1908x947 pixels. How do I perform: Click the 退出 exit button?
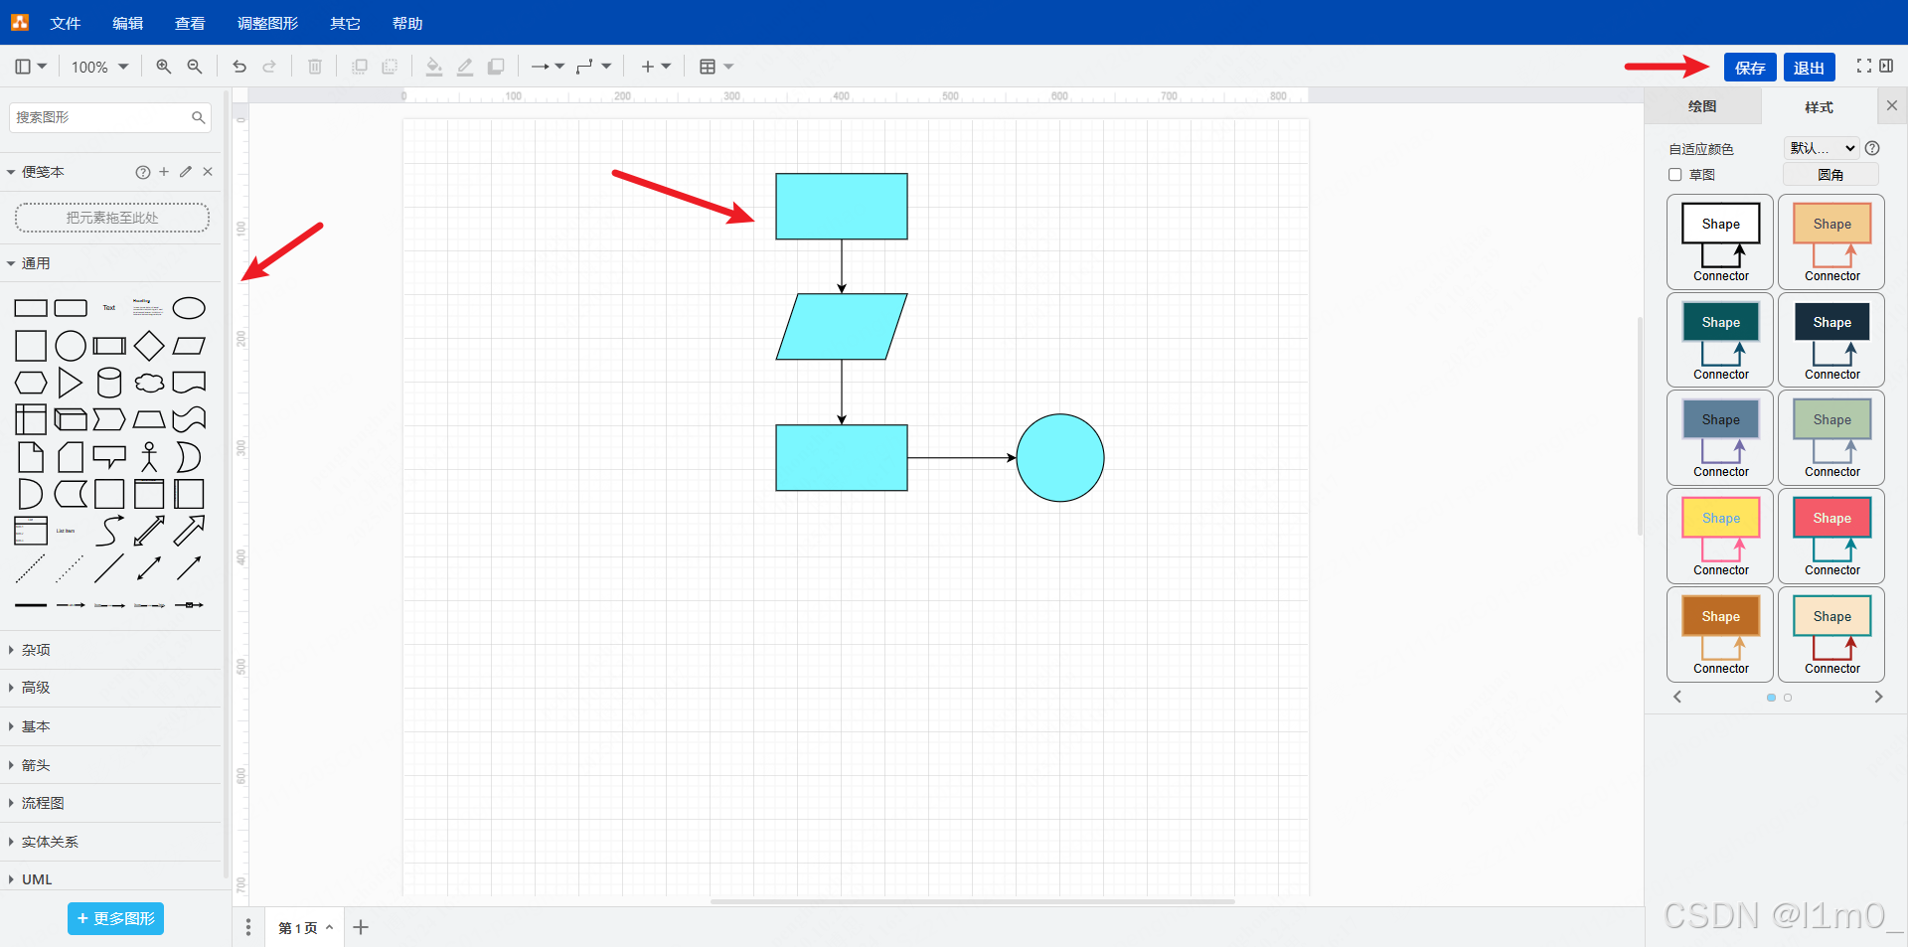click(1809, 68)
